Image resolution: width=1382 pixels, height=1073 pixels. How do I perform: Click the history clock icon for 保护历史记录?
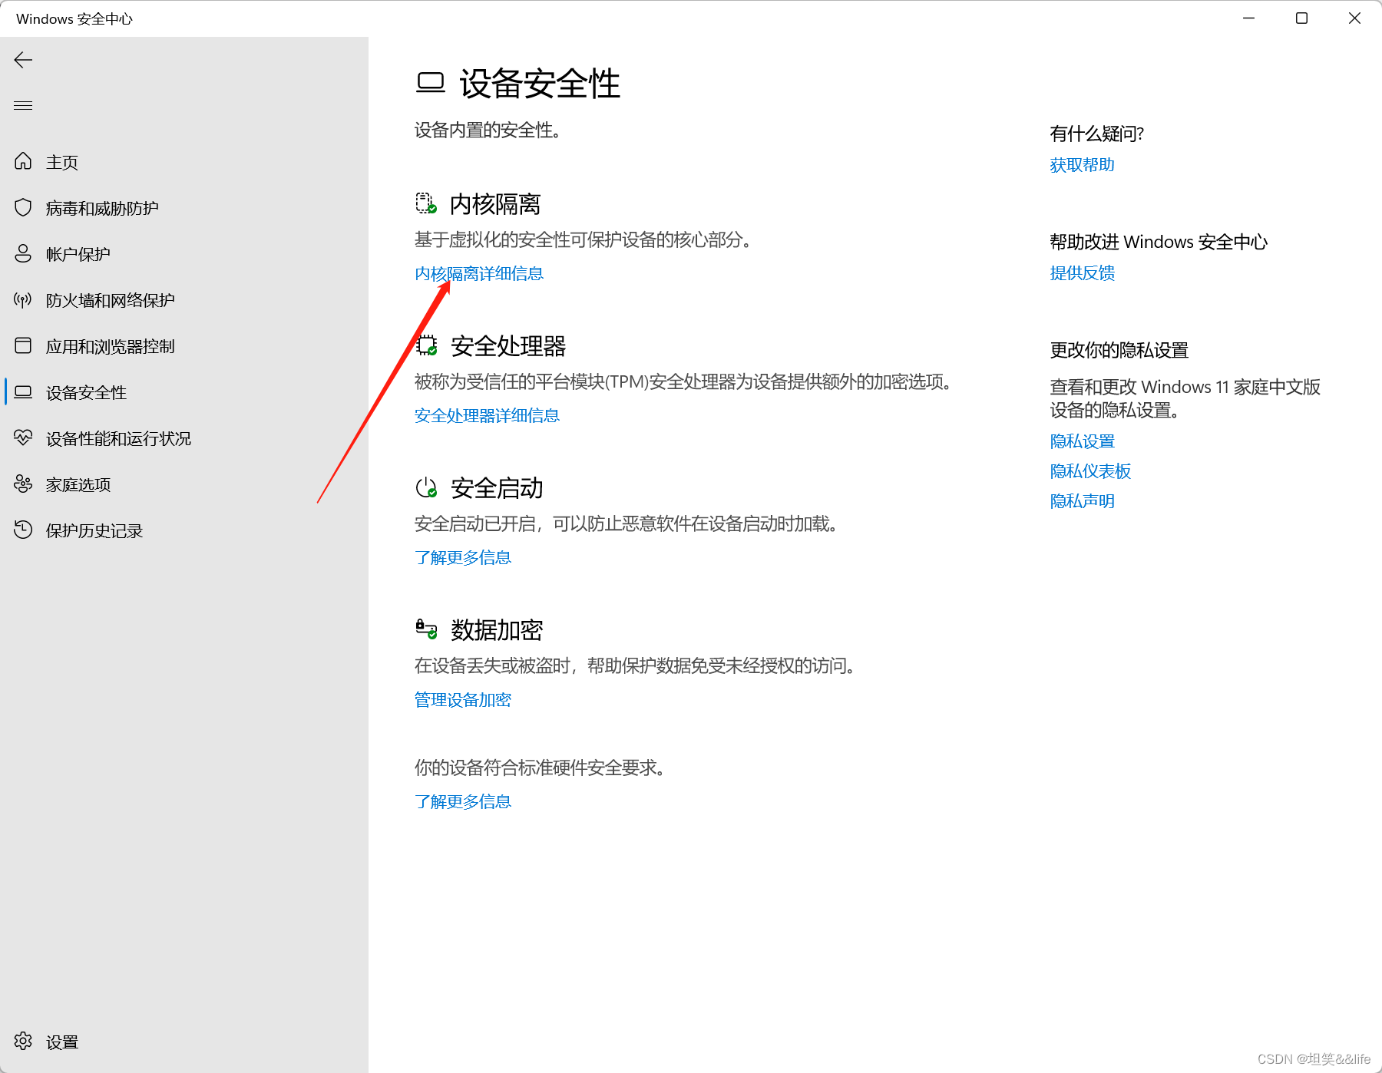coord(23,530)
